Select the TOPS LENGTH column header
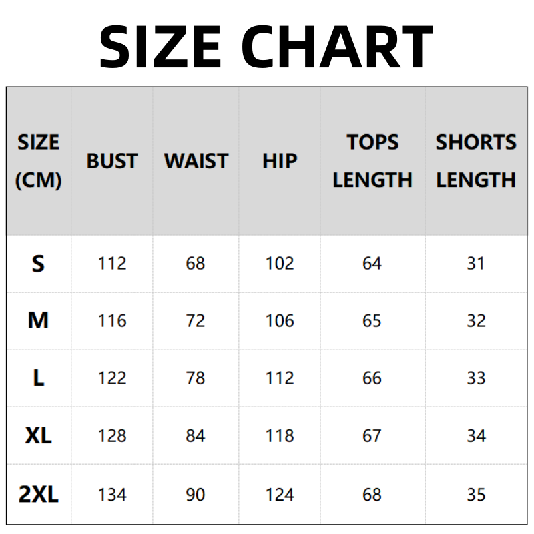 pyautogui.click(x=372, y=161)
